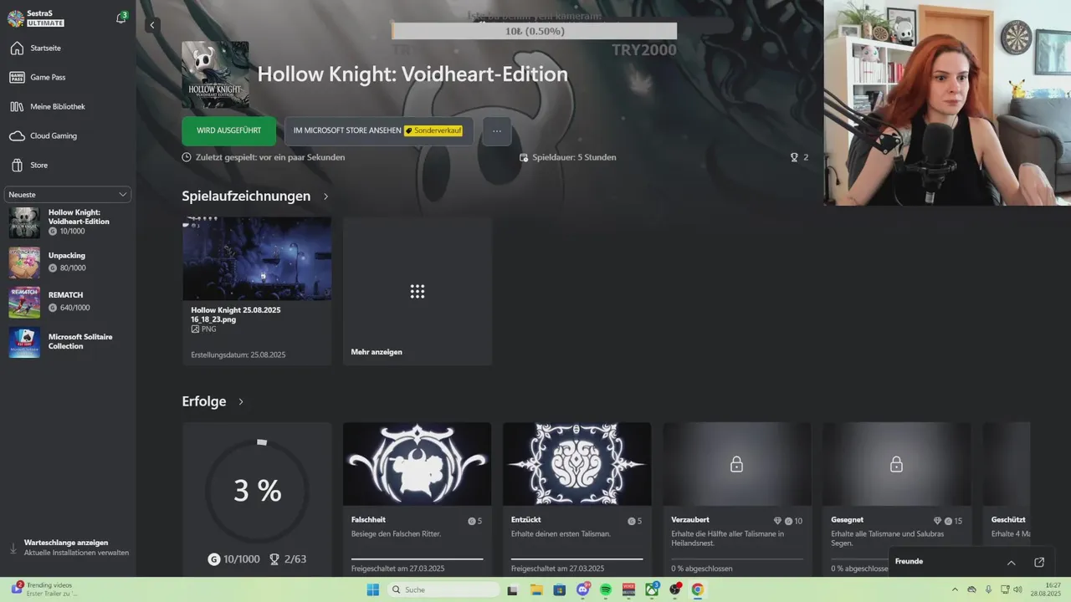Image resolution: width=1071 pixels, height=602 pixels.
Task: Open the locked Verzaubert achievement
Action: coord(736,499)
